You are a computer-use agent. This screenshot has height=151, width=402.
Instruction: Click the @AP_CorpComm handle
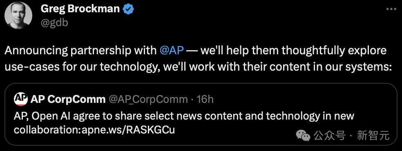[x=148, y=100]
